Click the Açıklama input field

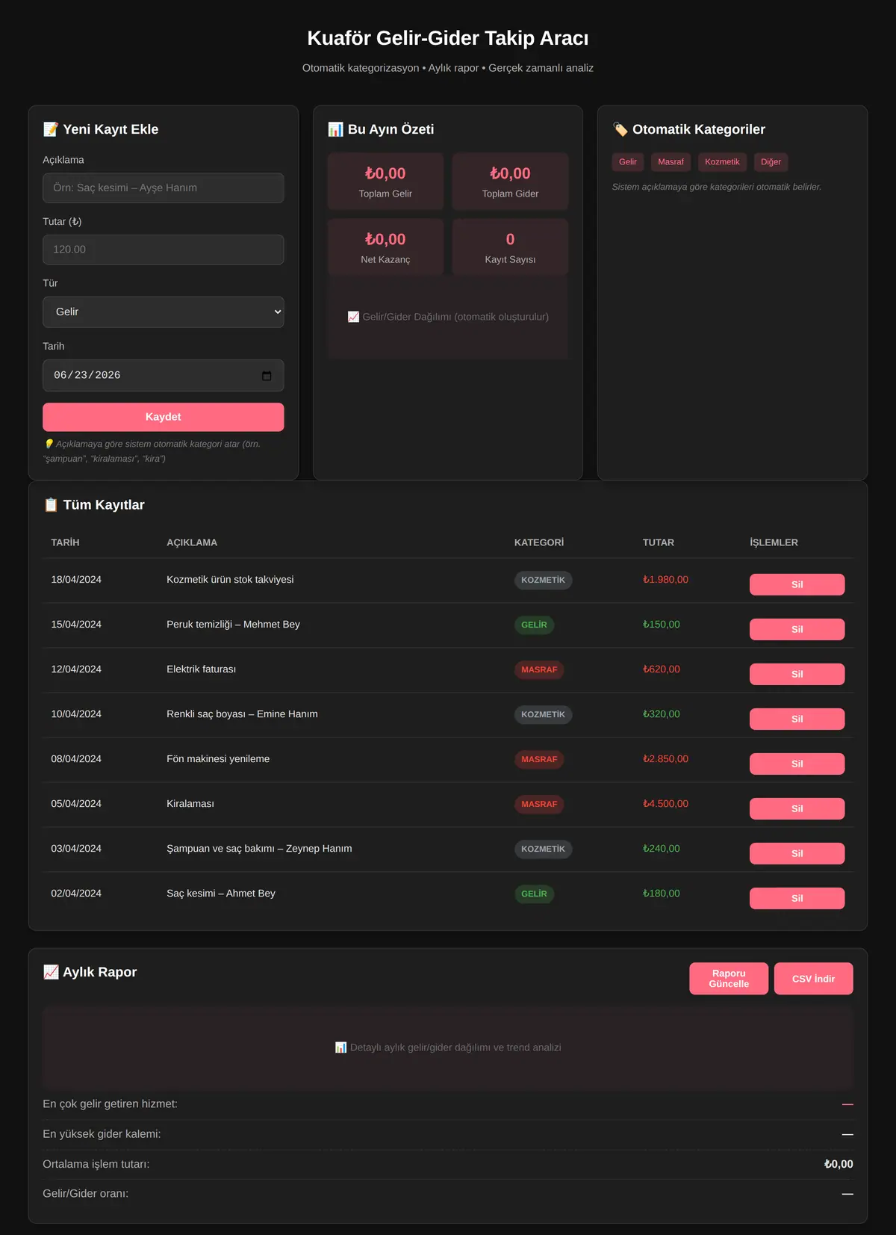click(164, 188)
